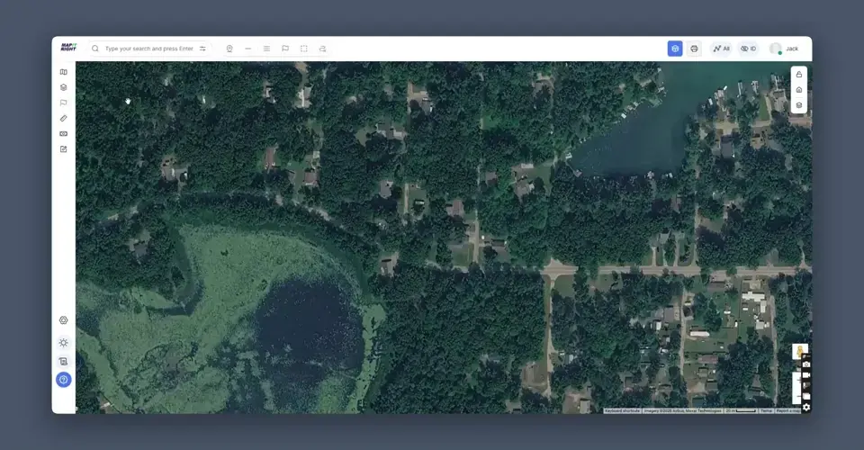
Task: Open Jack user profile menu
Action: [784, 49]
